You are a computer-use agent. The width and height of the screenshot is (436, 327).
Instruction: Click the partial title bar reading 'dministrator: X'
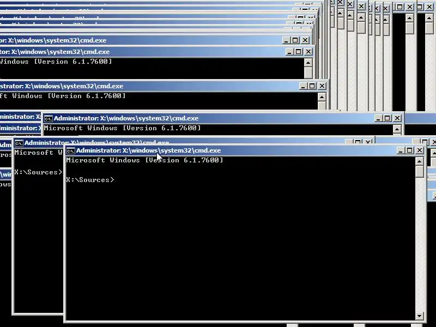tap(21, 128)
